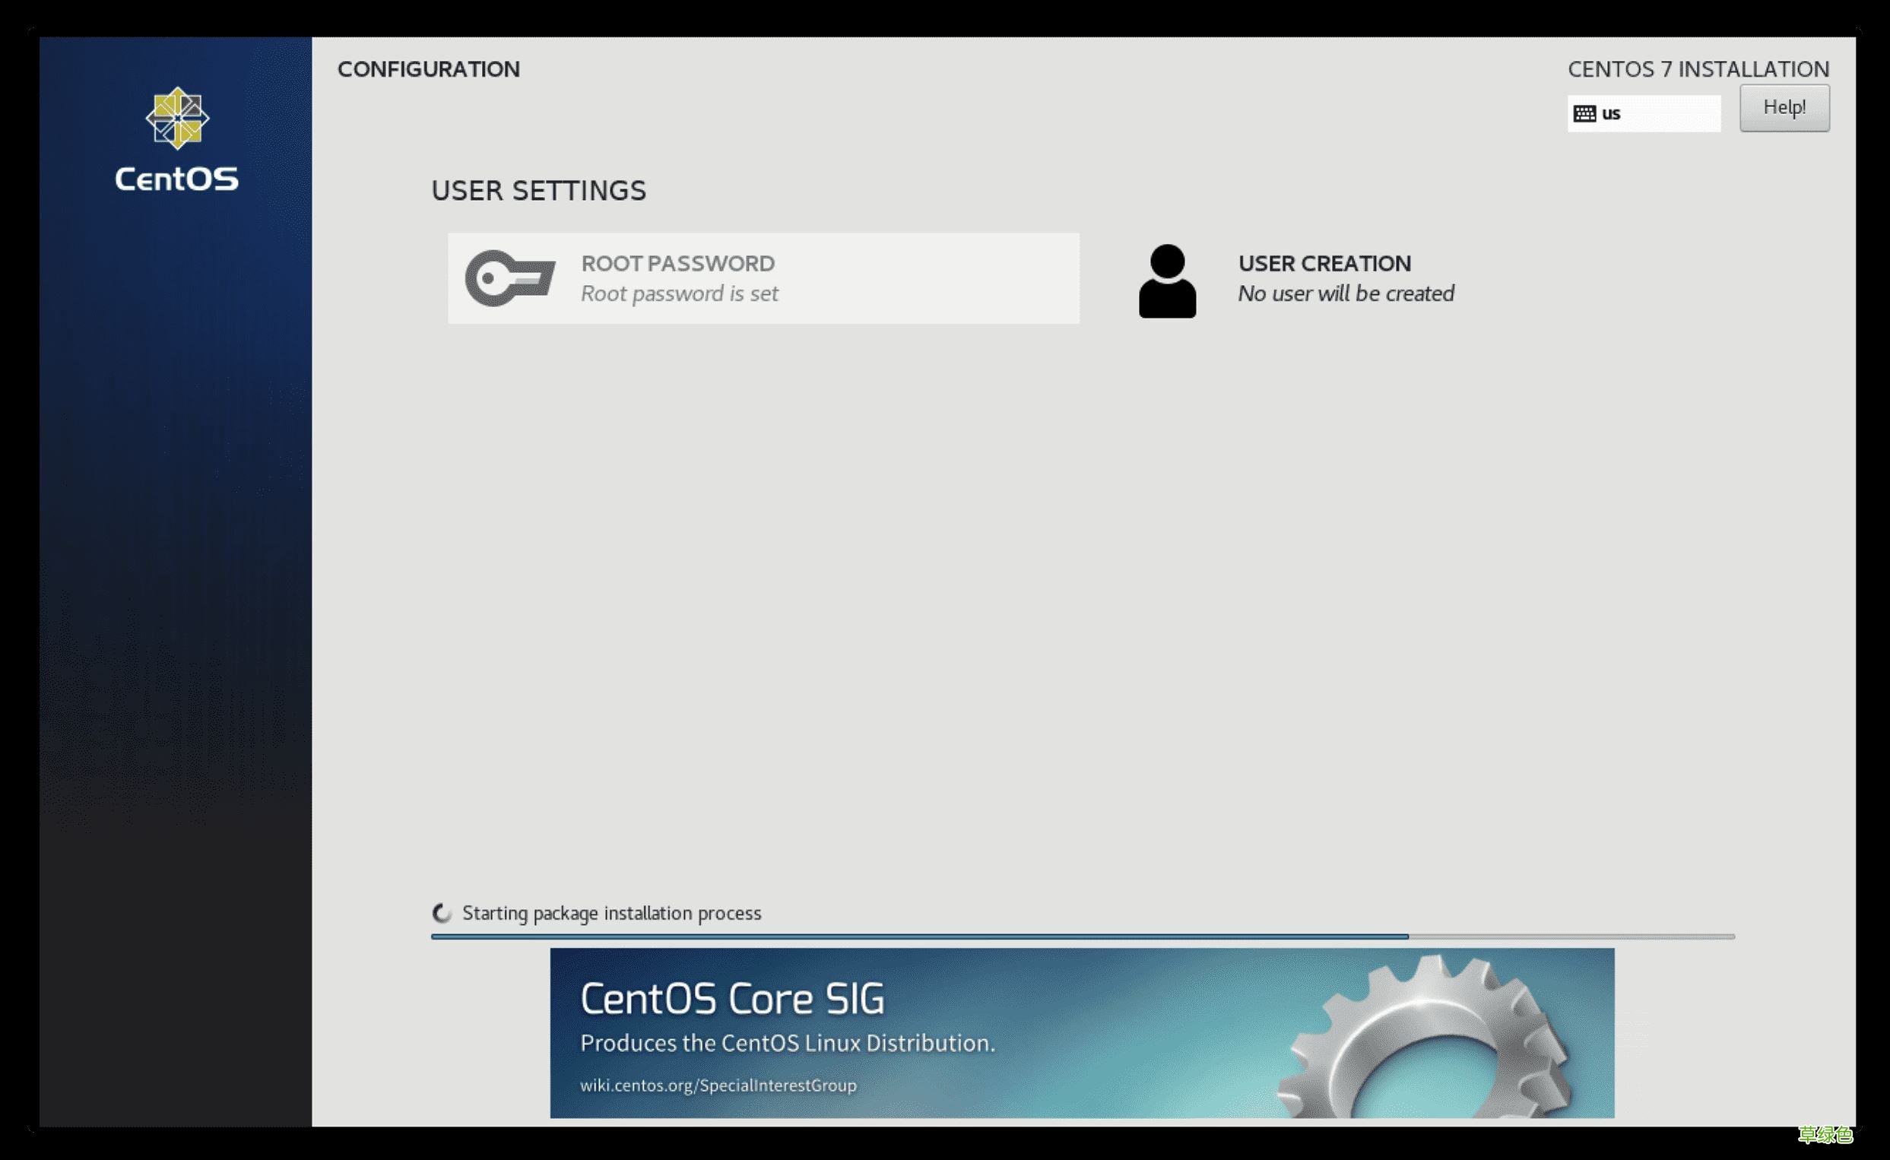The image size is (1890, 1160).
Task: Click the CENTOS 7 INSTALLATION title
Action: coord(1698,69)
